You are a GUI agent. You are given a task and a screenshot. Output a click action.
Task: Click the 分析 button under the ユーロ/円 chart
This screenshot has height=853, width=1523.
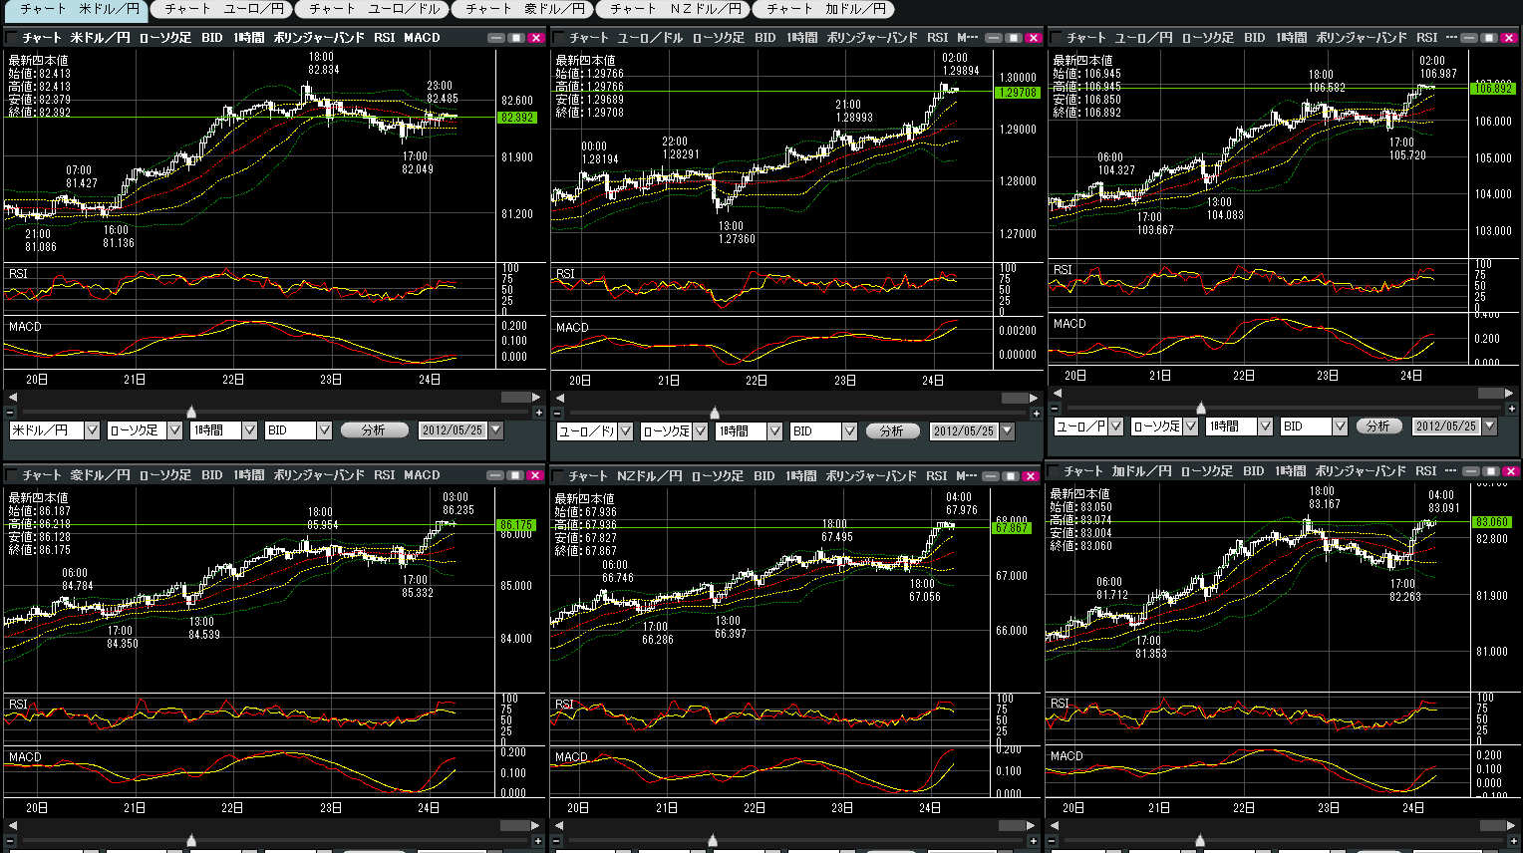[x=1377, y=426]
